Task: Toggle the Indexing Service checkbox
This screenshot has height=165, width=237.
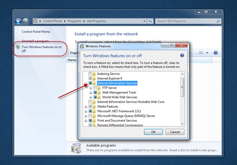Action: coord(90,74)
